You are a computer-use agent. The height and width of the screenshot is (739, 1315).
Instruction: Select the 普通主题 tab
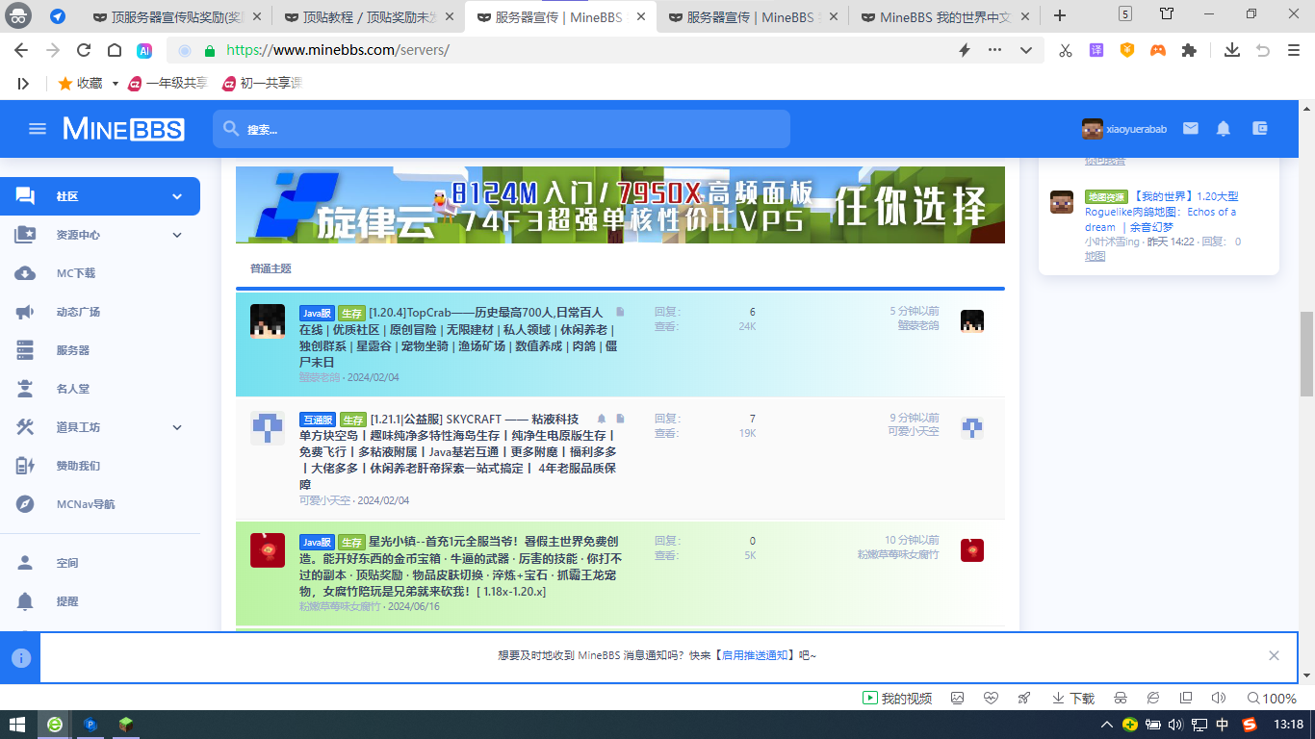271,268
